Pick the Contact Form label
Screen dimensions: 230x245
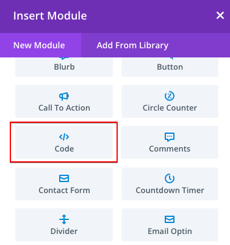[64, 190]
